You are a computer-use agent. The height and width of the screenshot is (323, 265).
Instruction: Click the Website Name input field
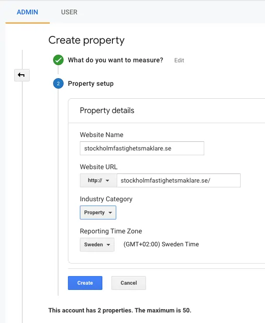142,148
